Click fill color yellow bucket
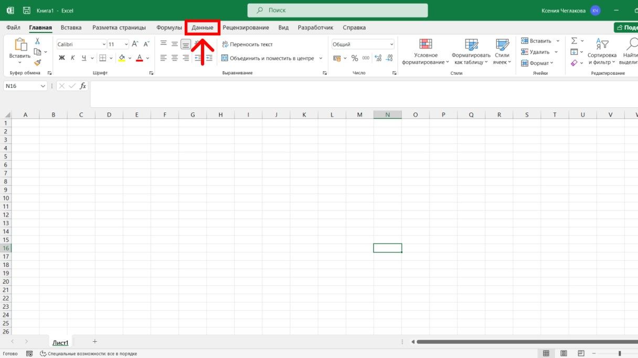 click(x=122, y=58)
